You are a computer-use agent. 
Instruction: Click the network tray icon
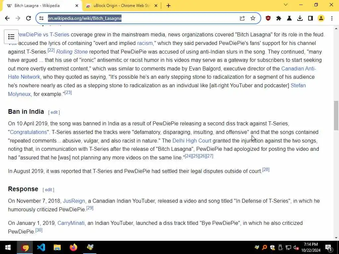[x=288, y=247]
